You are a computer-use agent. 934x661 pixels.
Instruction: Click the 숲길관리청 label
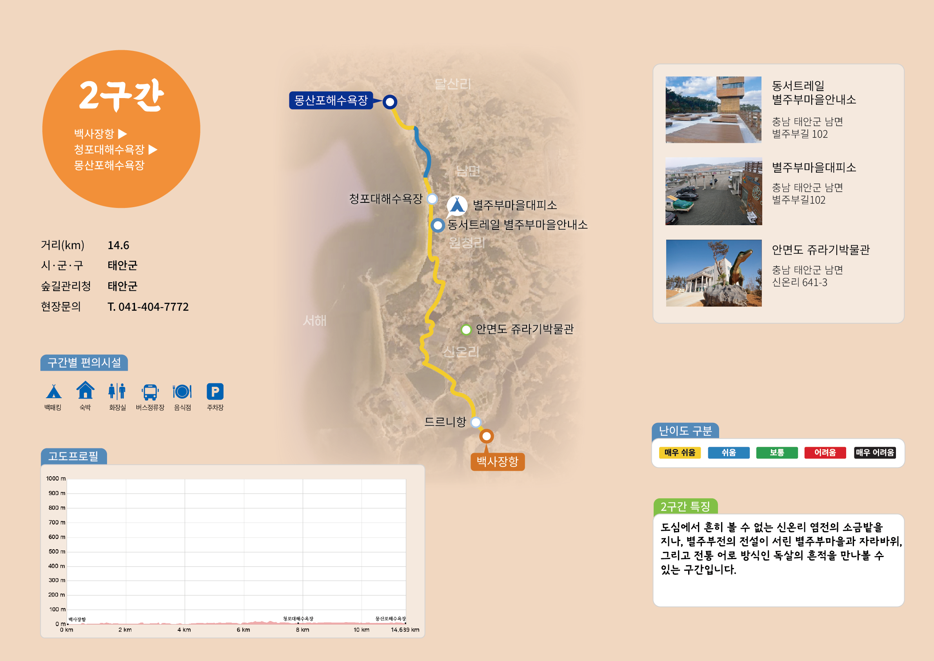point(66,286)
